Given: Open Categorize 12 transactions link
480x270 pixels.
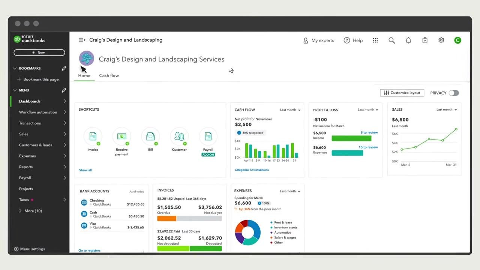Looking at the screenshot, I should pos(252,170).
